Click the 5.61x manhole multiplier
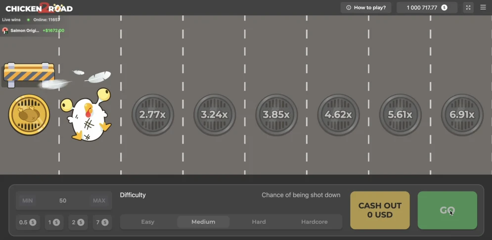The width and height of the screenshot is (492, 240). point(400,115)
